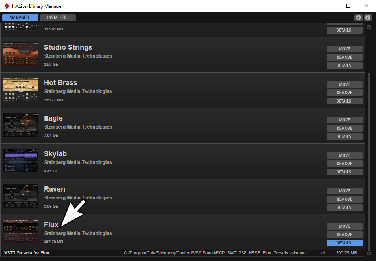Click MOVE for Studio Strings
This screenshot has width=376, height=261.
click(x=344, y=49)
